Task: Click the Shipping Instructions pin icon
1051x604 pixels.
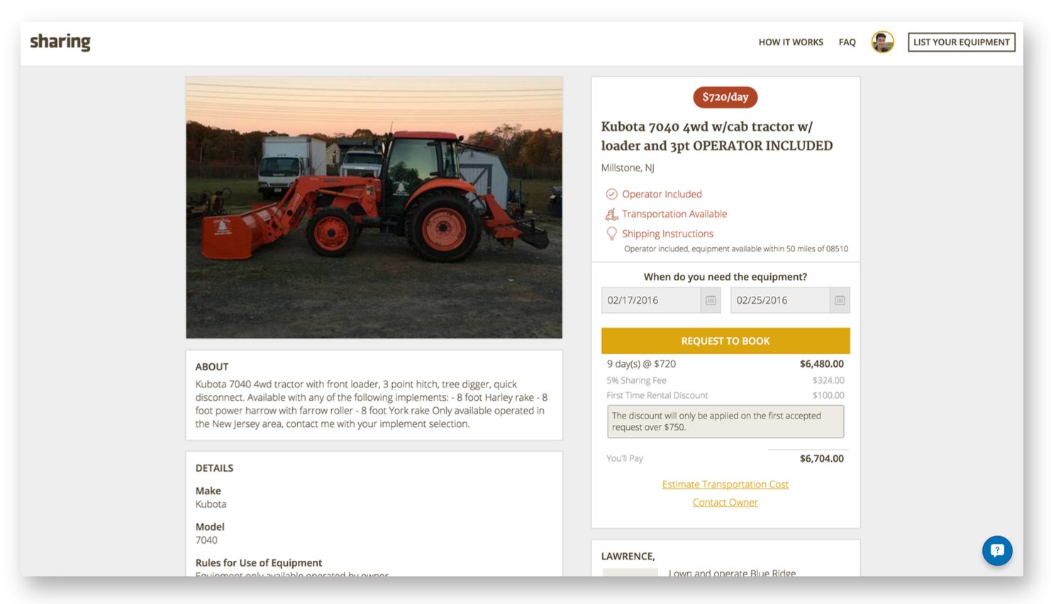Action: click(611, 234)
